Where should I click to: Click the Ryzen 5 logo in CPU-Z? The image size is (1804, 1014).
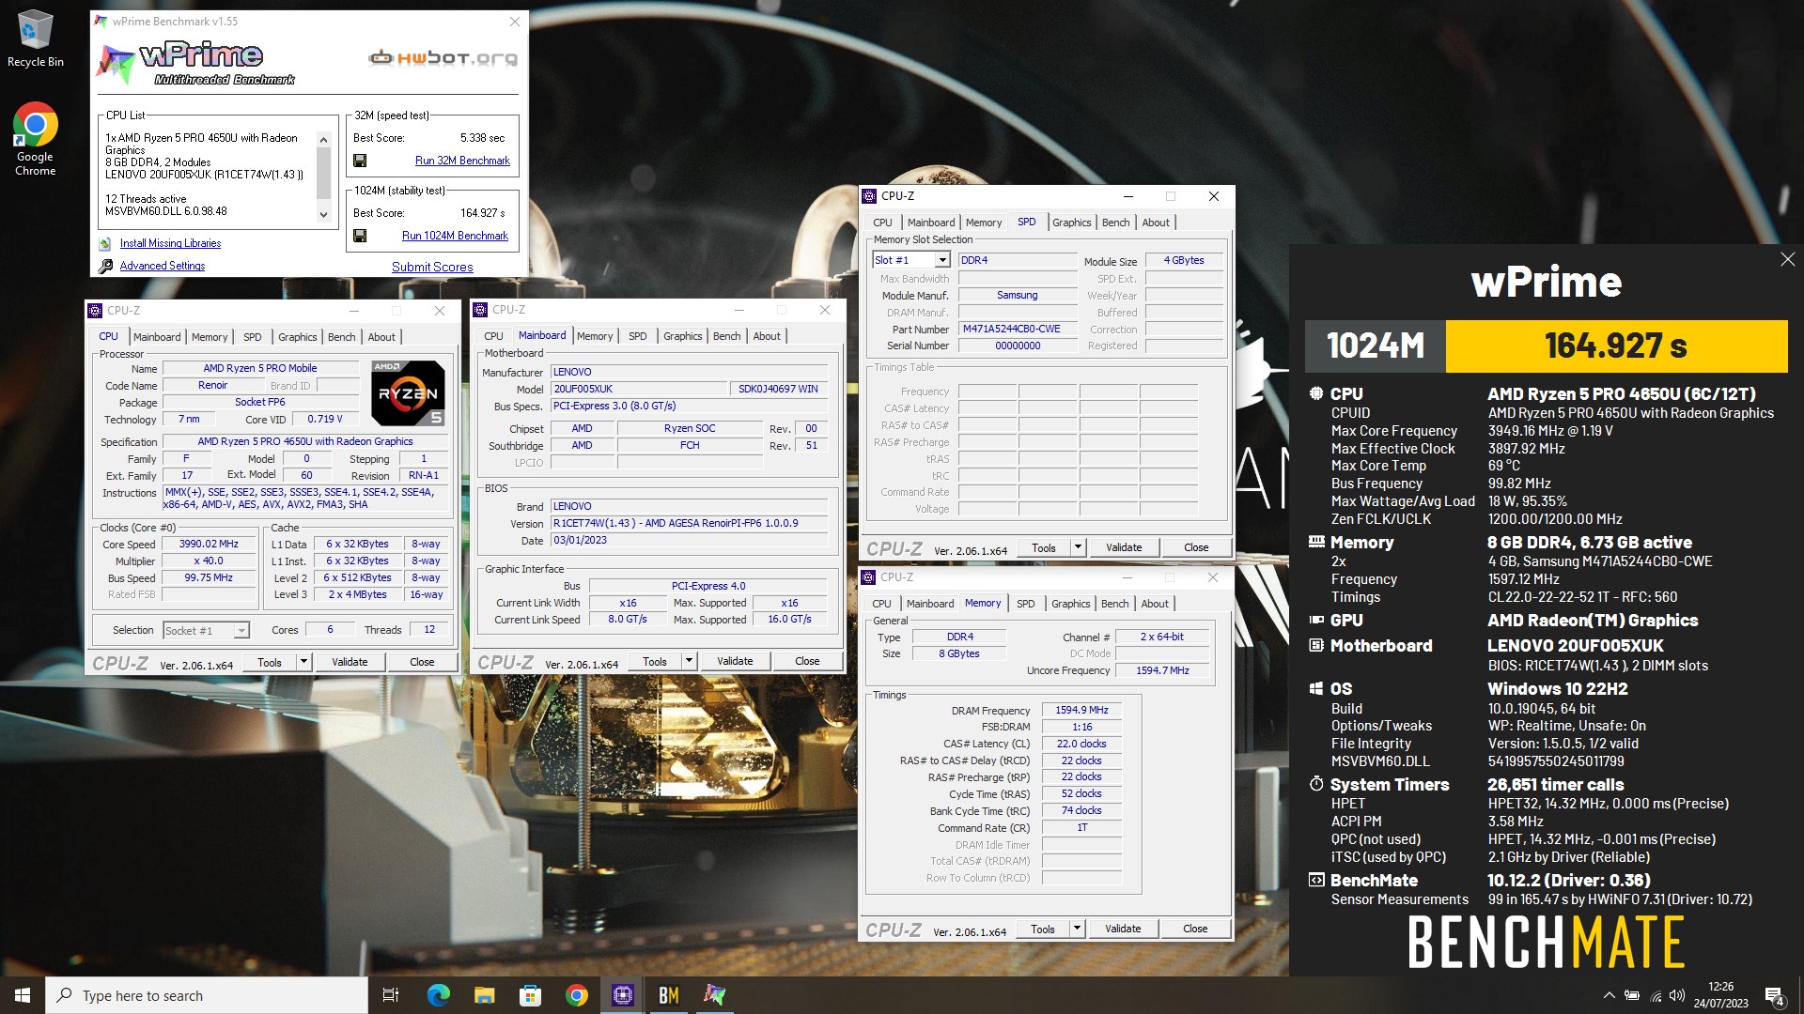408,393
